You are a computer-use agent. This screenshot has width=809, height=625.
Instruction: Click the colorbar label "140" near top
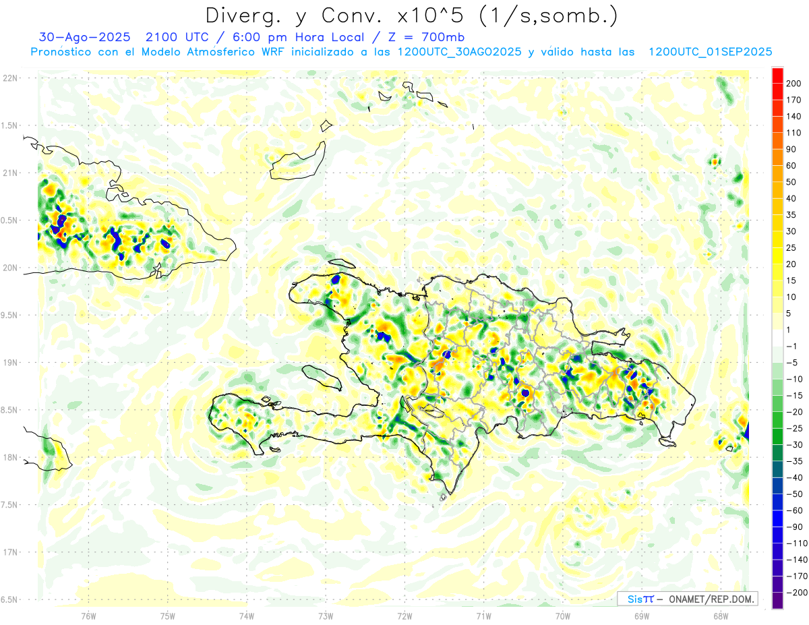[793, 117]
